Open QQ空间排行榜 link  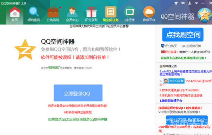pyautogui.click(x=191, y=46)
